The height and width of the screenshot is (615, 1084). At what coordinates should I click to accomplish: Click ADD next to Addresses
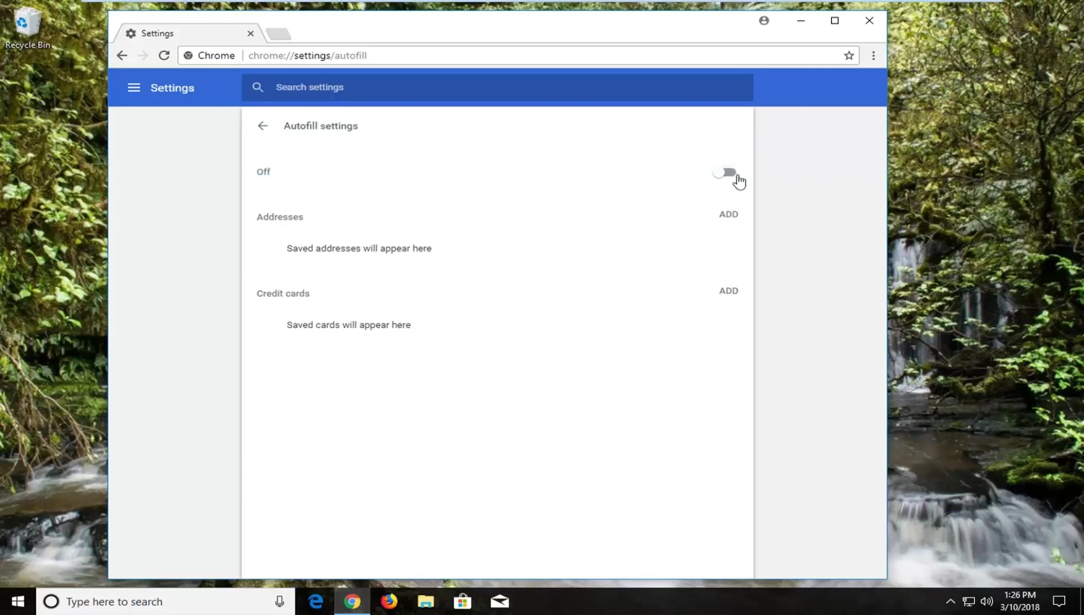[728, 214]
